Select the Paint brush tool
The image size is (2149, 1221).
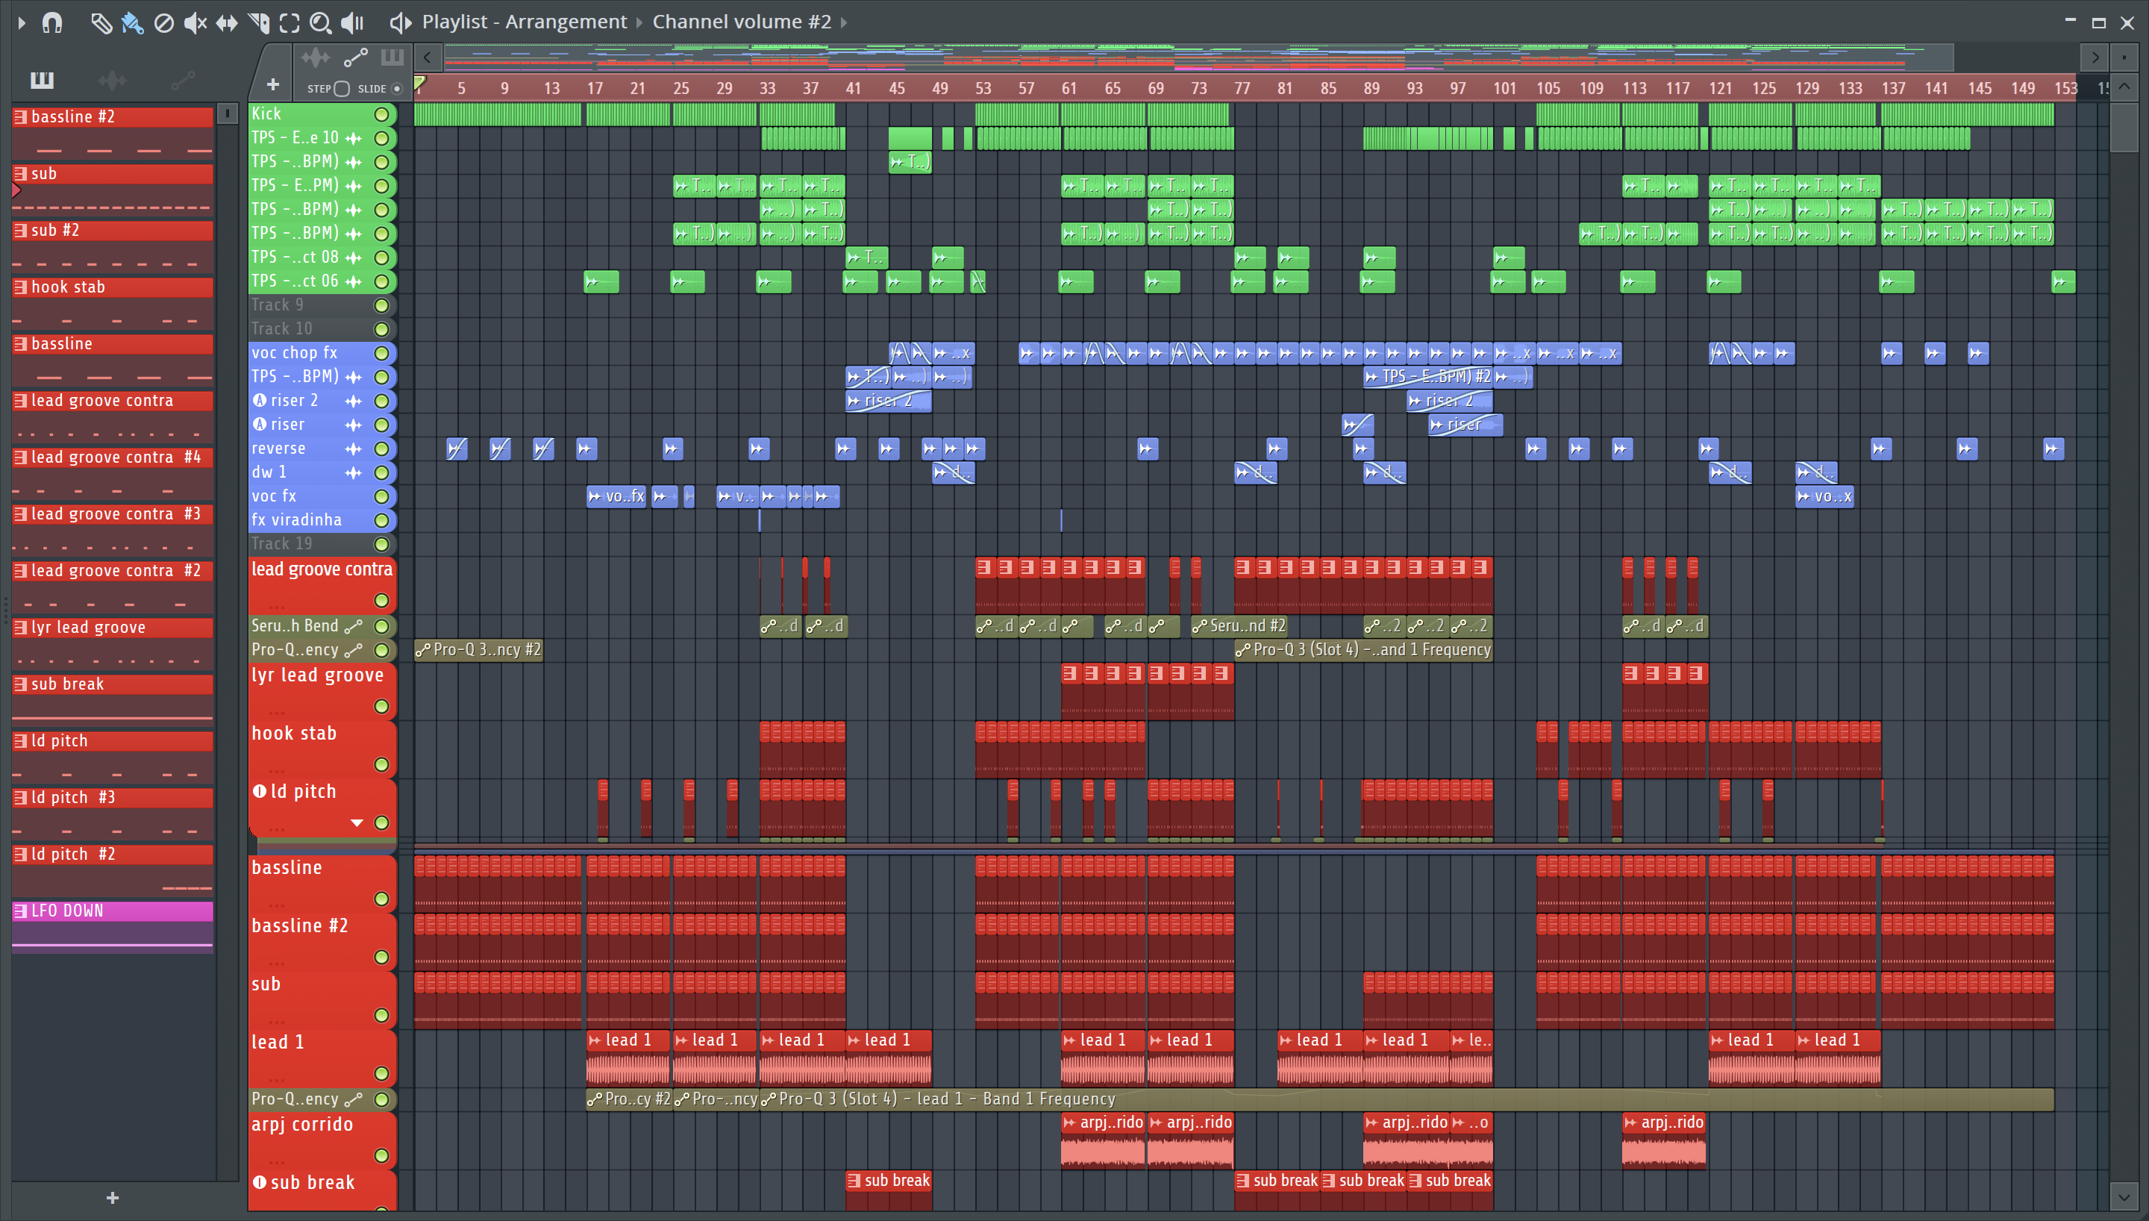pos(132,22)
